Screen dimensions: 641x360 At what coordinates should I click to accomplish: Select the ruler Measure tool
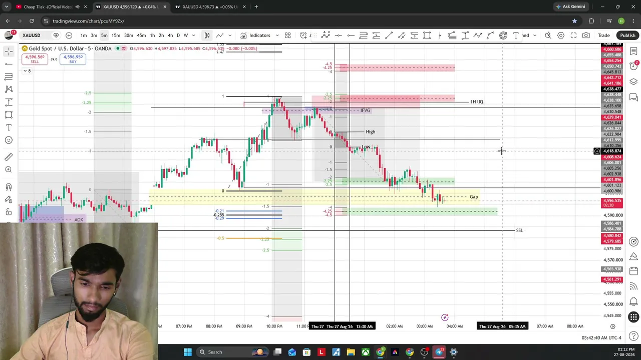[x=9, y=157]
